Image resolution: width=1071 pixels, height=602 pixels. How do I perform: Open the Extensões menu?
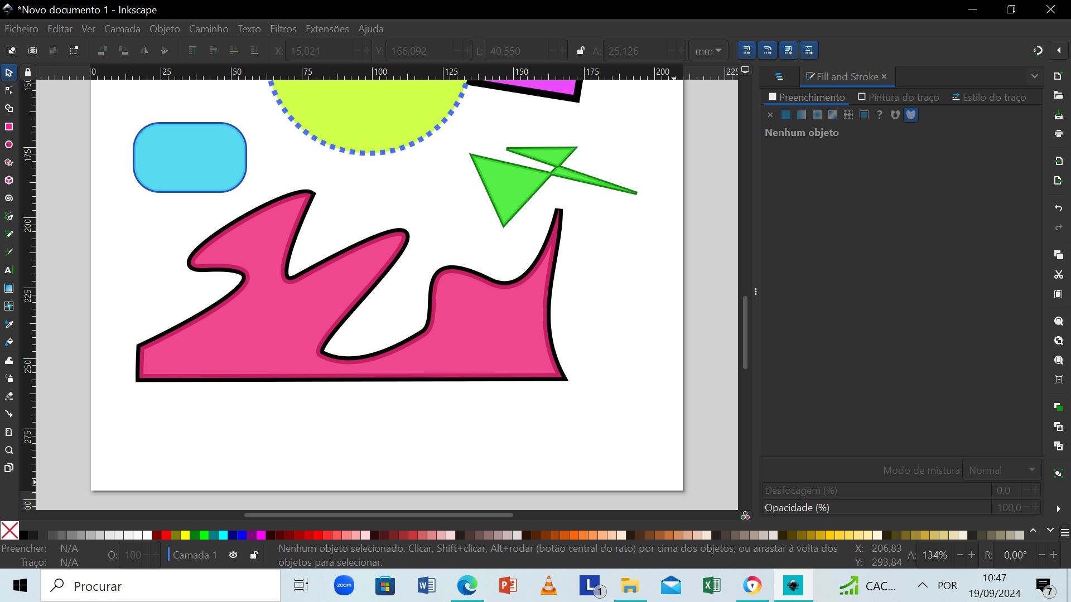[327, 29]
